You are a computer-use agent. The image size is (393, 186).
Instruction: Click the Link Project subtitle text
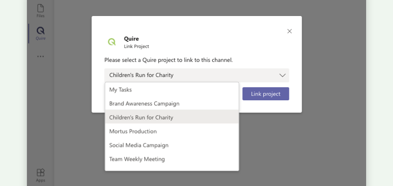tap(137, 47)
